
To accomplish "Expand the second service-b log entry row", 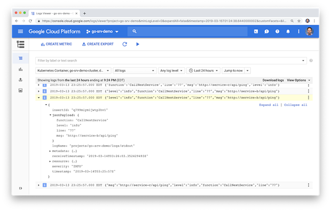I will (38, 91).
